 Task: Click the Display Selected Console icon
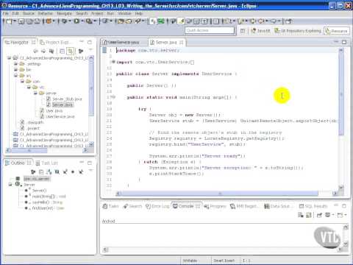[327, 215]
